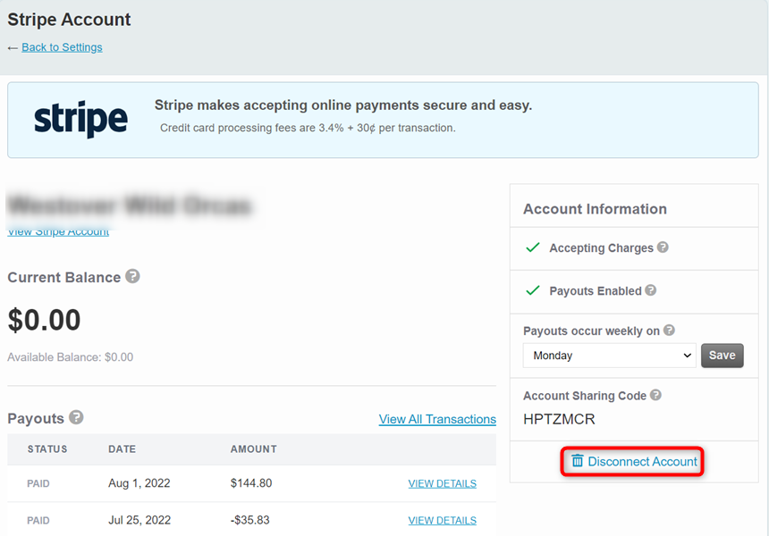Click the Accepting Charges label
769x536 pixels.
[601, 248]
